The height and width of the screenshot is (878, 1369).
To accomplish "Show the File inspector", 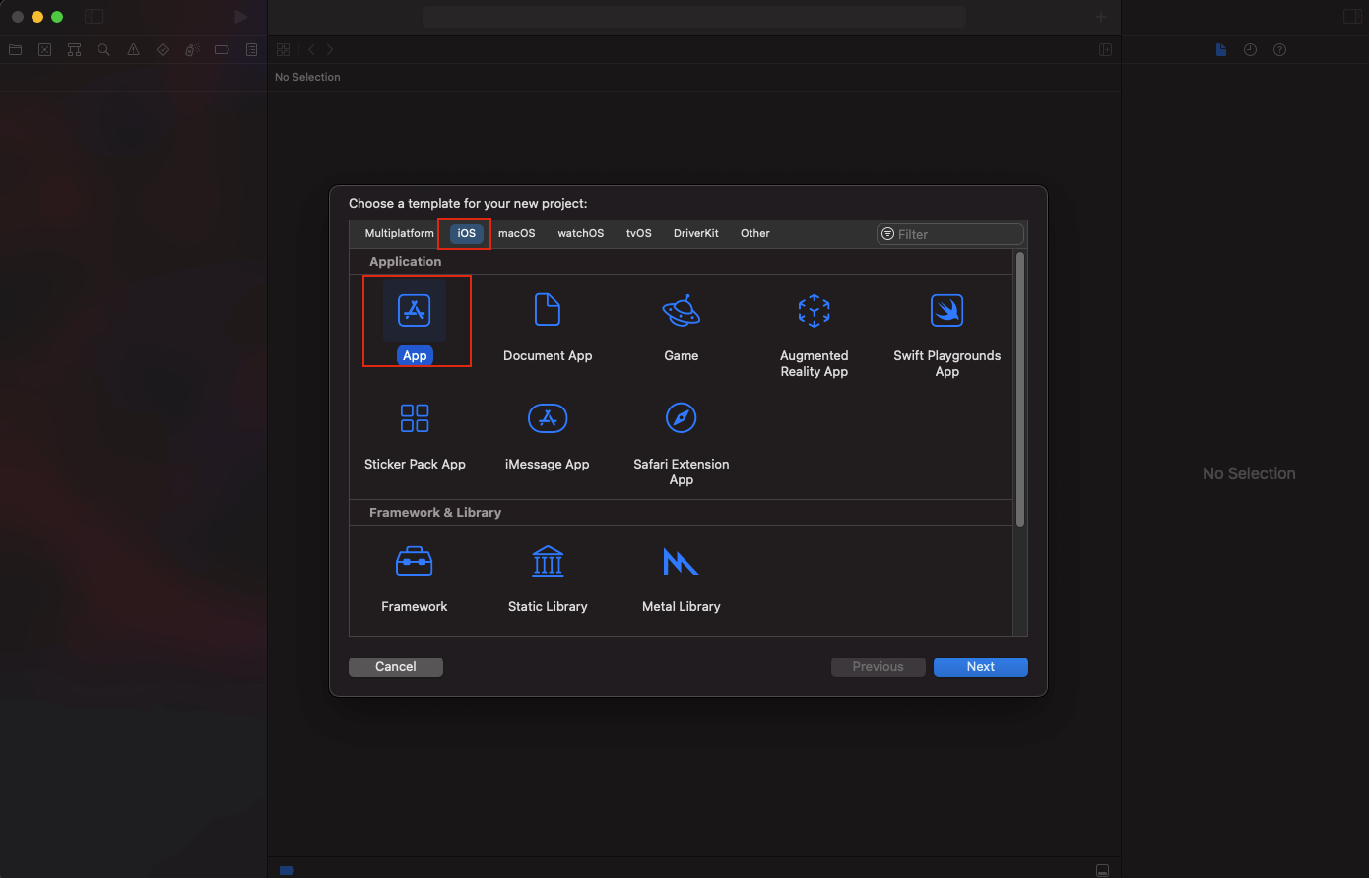I will point(1221,49).
